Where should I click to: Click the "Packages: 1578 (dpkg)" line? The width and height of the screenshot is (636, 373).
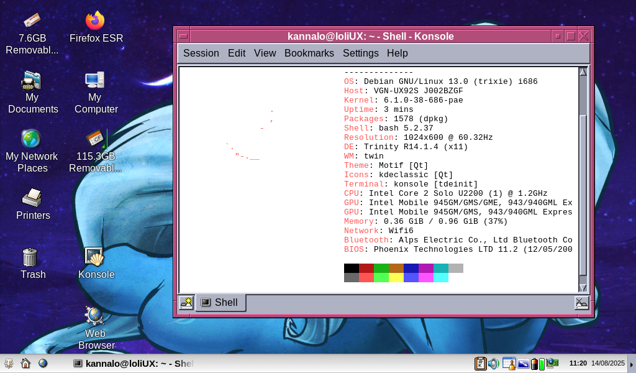396,119
